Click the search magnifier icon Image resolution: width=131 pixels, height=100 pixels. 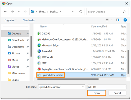[124, 12]
